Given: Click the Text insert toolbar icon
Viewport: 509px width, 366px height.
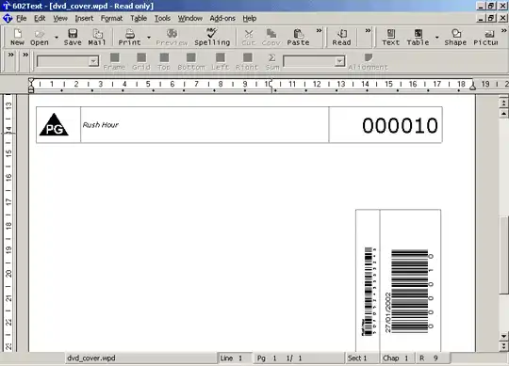Looking at the screenshot, I should [390, 37].
